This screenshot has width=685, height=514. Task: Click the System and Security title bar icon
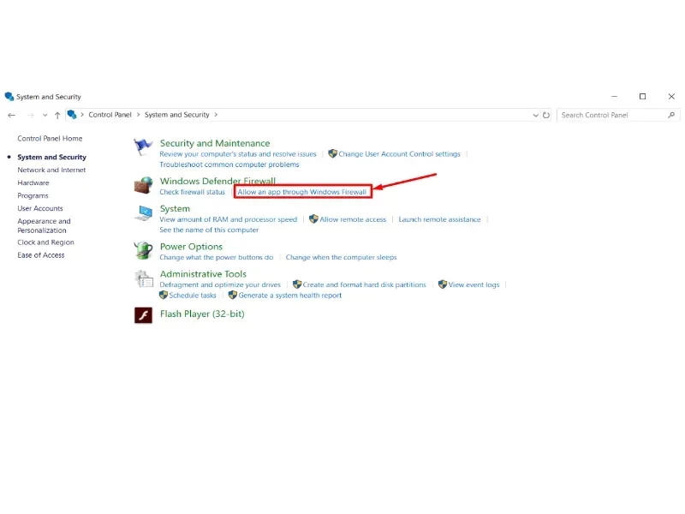click(x=9, y=96)
